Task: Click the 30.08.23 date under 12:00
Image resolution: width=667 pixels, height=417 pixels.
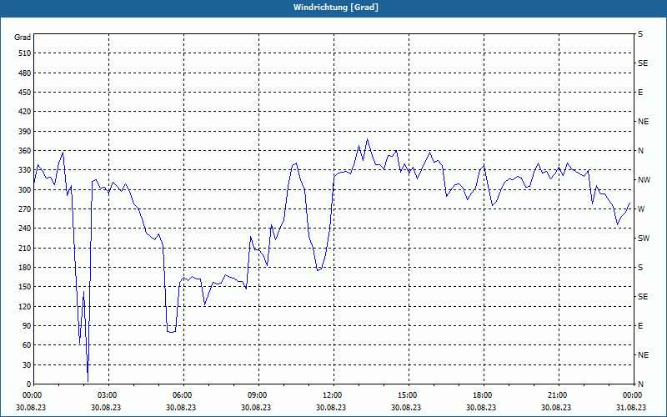Action: click(331, 407)
